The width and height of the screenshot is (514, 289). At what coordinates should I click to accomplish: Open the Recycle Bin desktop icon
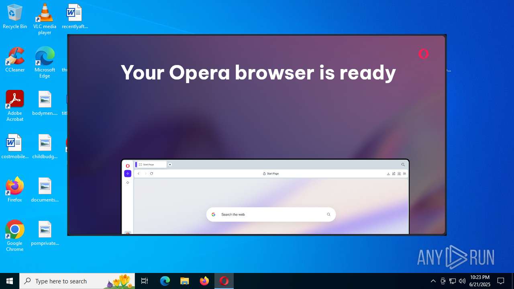point(15,17)
